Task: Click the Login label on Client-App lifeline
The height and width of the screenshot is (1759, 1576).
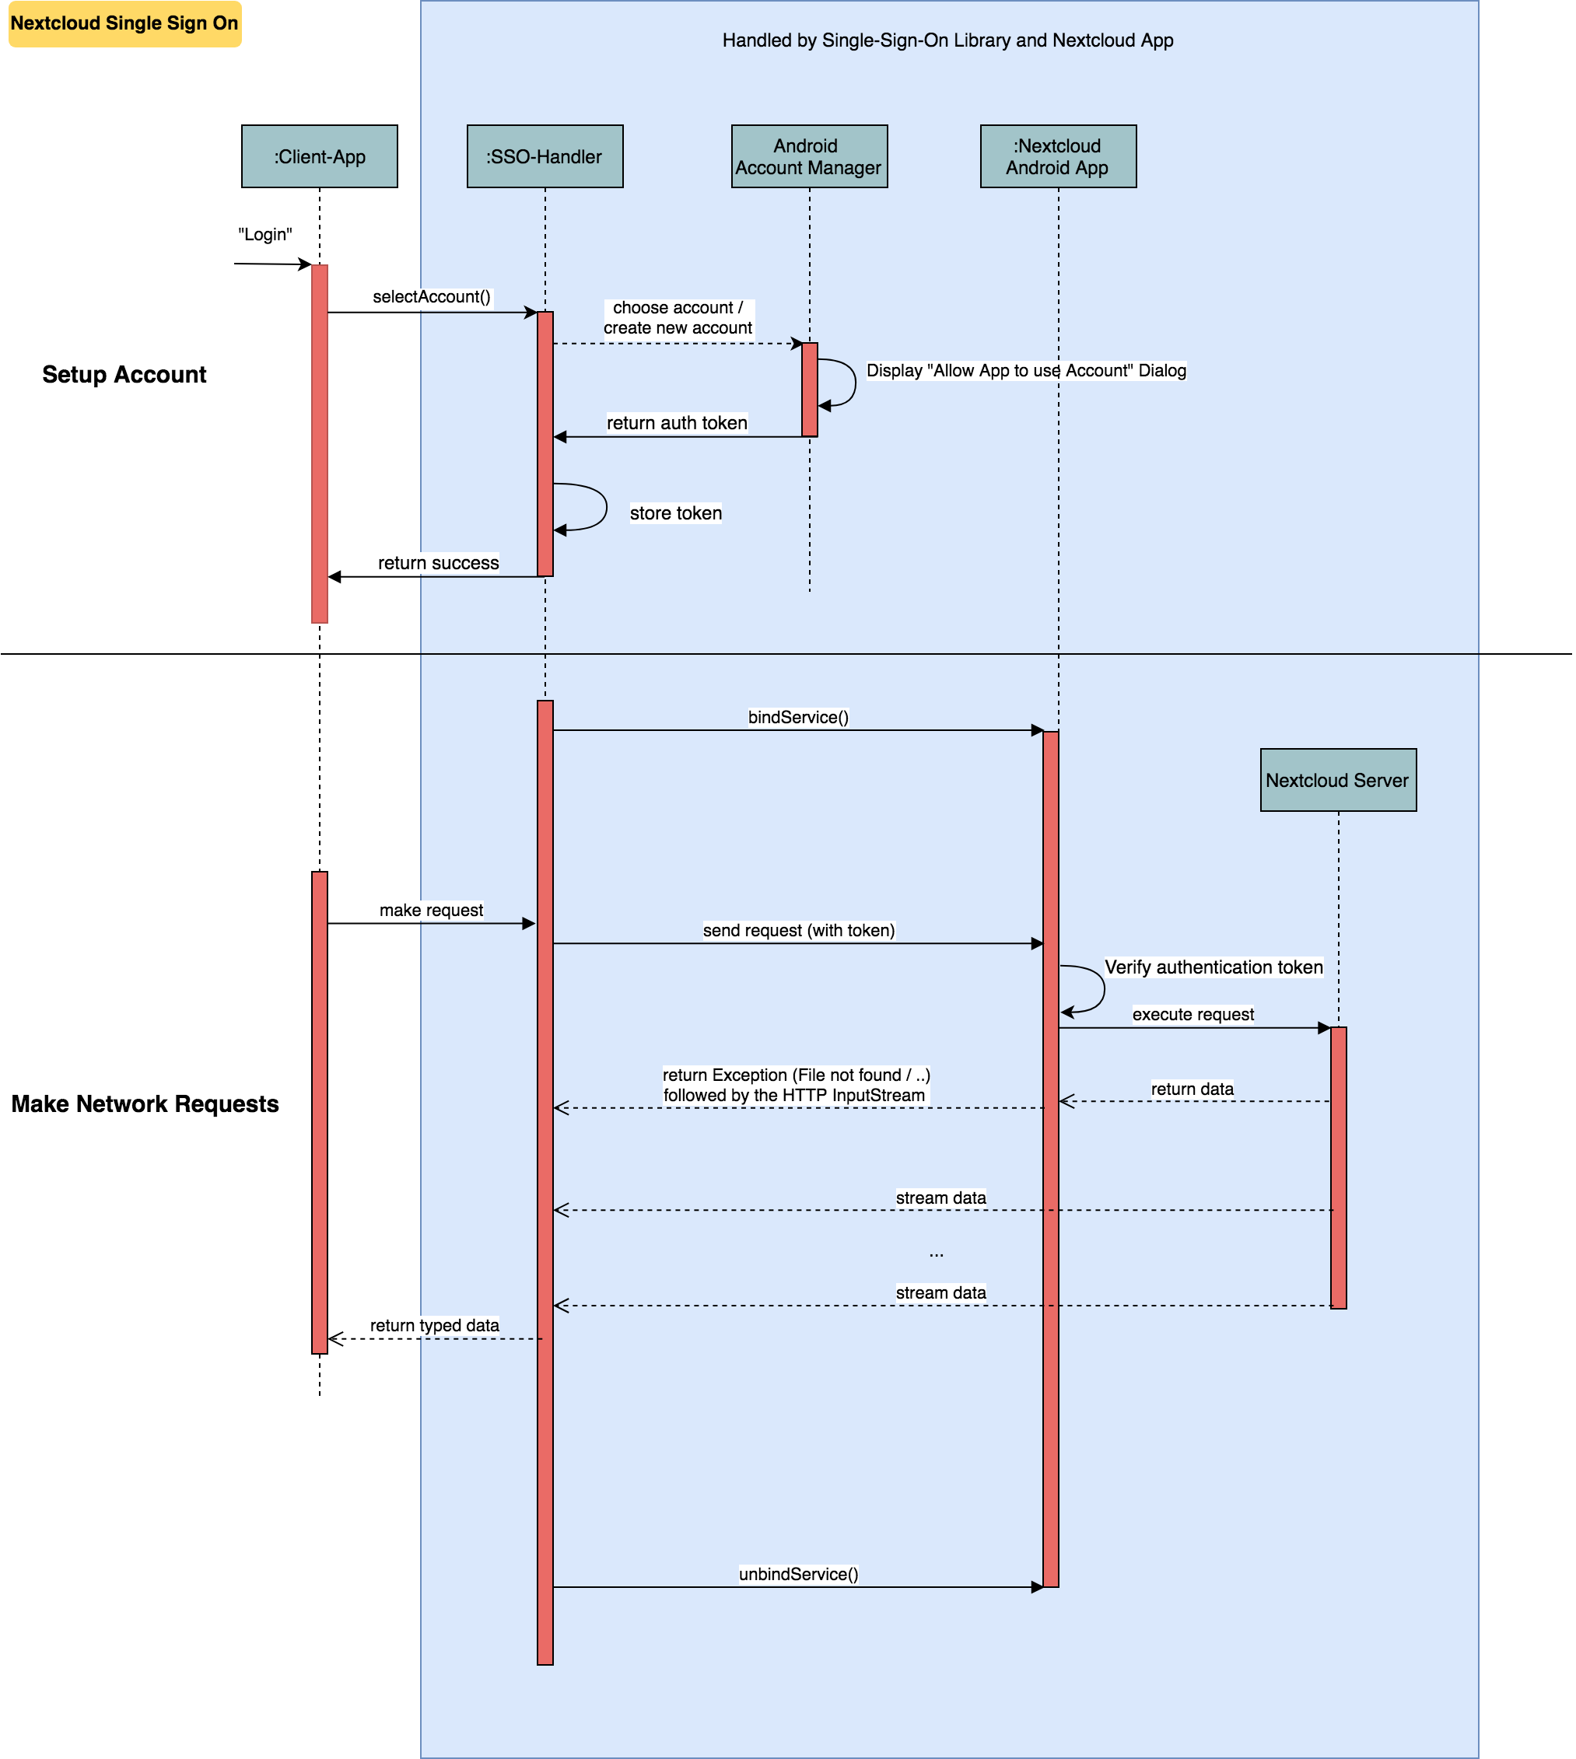Action: pyautogui.click(x=268, y=236)
